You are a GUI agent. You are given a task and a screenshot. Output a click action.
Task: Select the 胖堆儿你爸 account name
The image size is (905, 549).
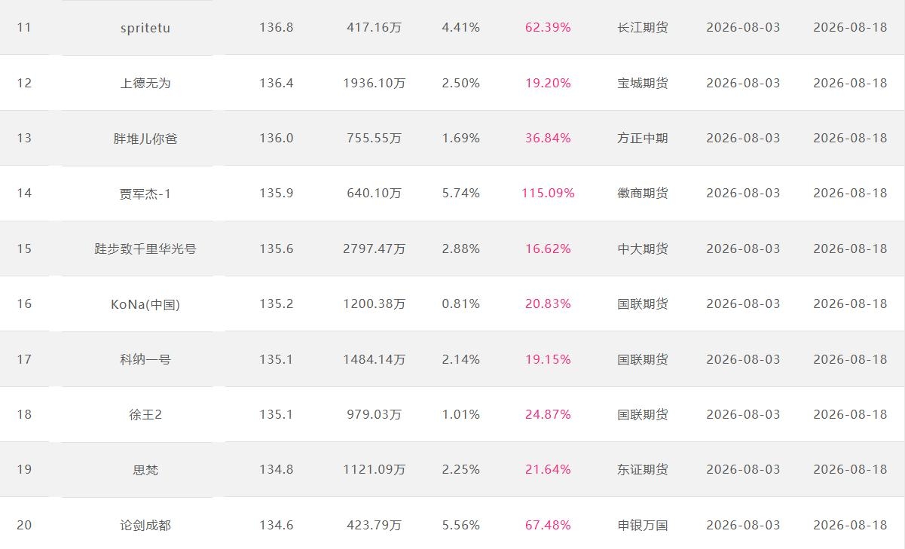point(145,139)
